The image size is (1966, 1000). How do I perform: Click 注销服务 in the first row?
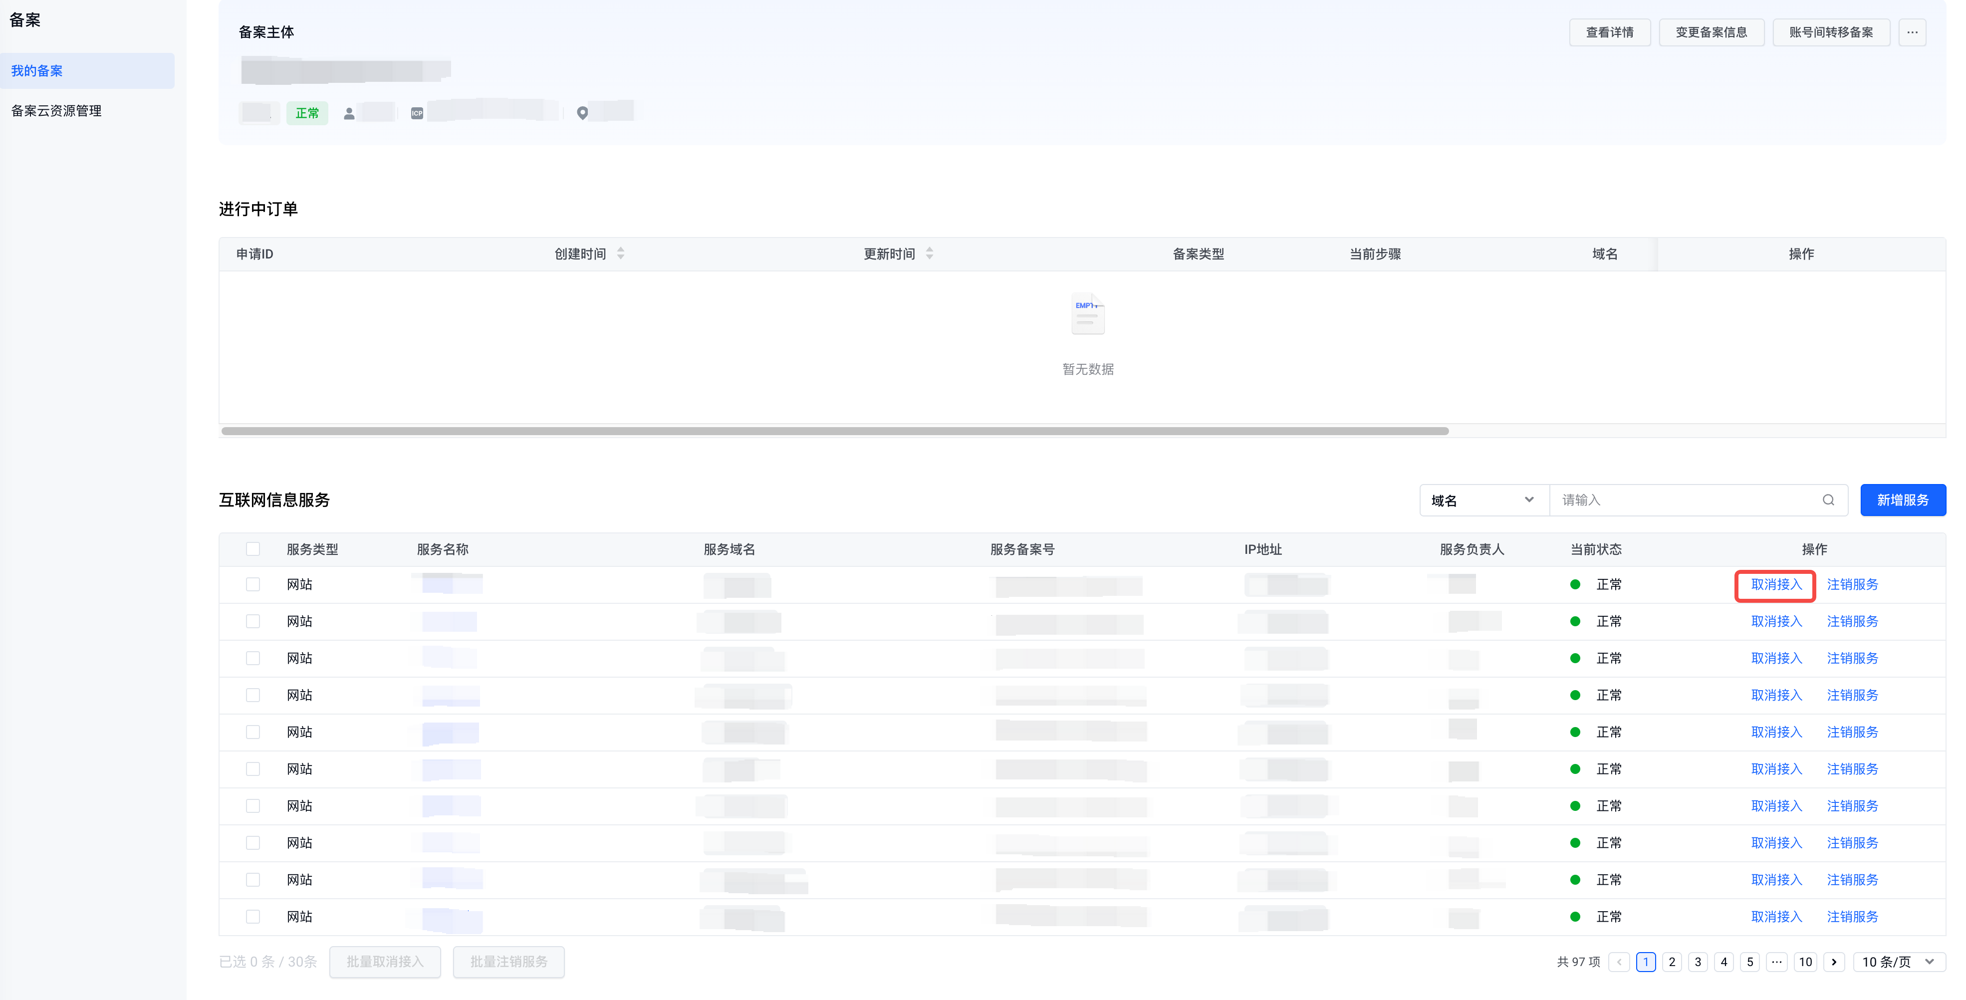[x=1852, y=584]
